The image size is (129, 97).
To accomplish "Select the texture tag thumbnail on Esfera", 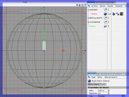I will pyautogui.click(x=122, y=14).
